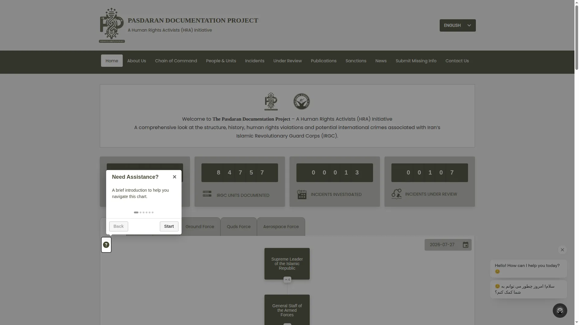Click IRGC UNITS DOCUMENTED label
Screen dimensions: 579x325
[x=243, y=195]
